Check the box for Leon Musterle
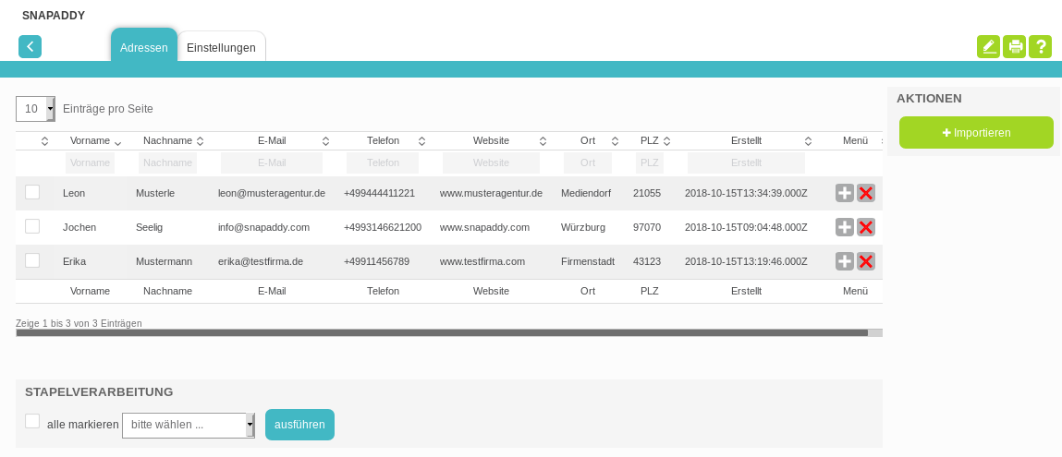Viewport: 1062px width, 457px height. click(32, 192)
